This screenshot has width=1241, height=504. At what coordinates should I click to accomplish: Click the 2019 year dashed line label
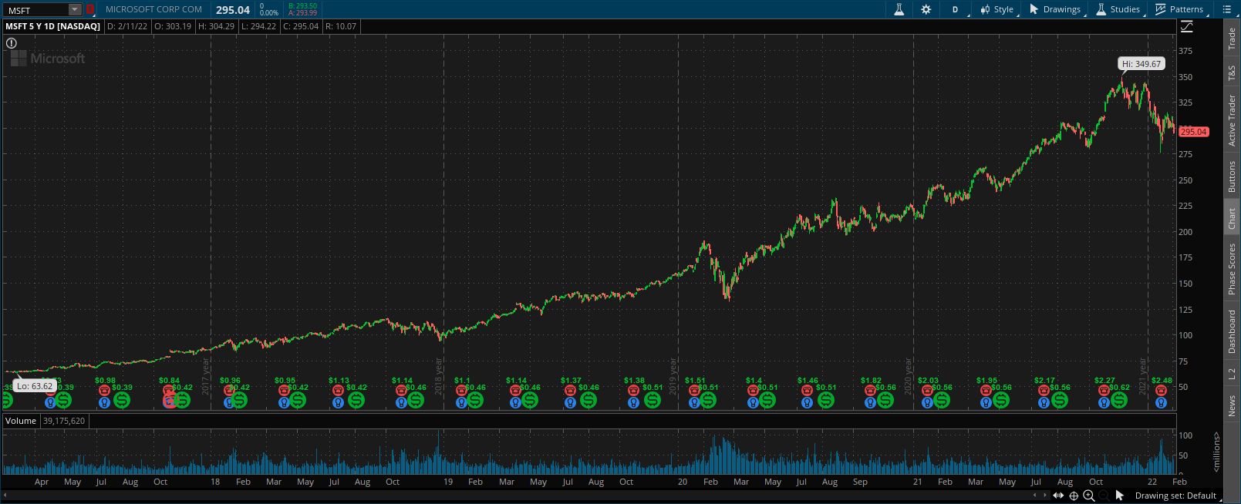coord(673,376)
